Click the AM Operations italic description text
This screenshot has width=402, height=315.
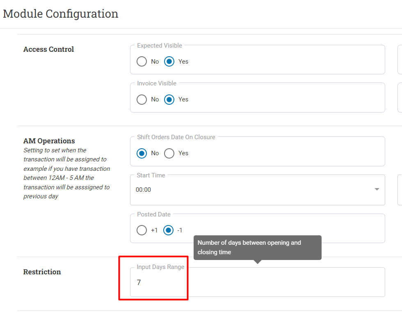(66, 173)
